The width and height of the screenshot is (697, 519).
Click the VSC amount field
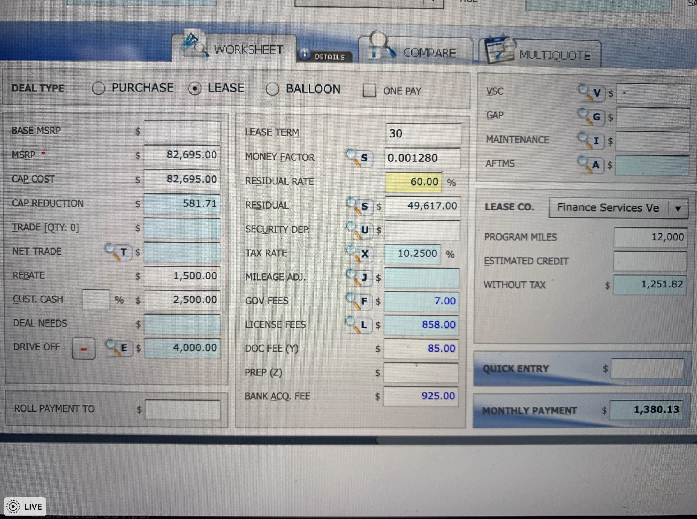pyautogui.click(x=654, y=94)
